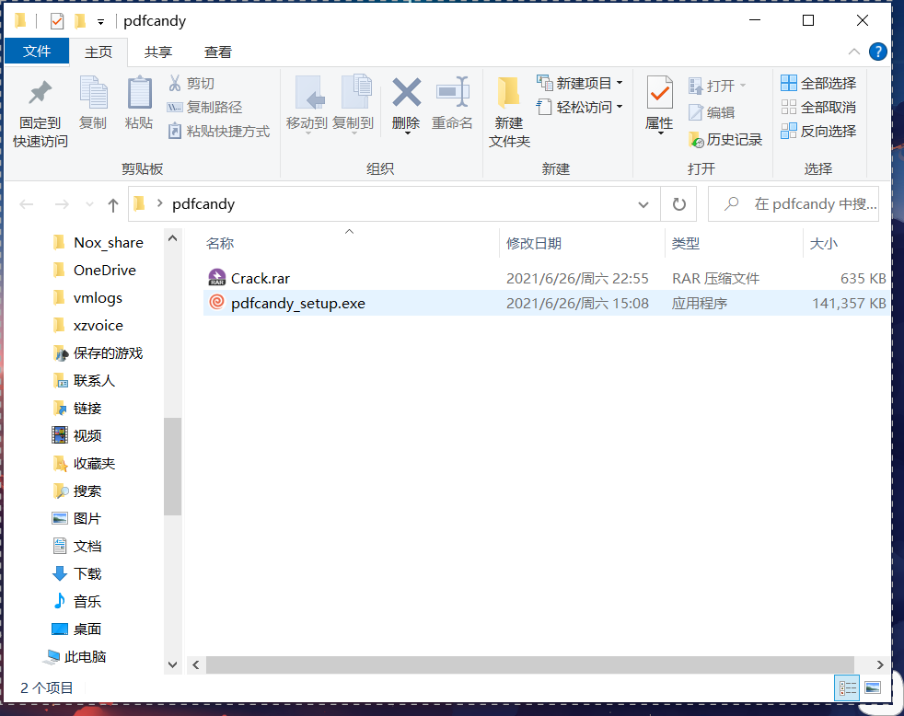
Task: Click the forward navigation arrow
Action: pos(61,204)
